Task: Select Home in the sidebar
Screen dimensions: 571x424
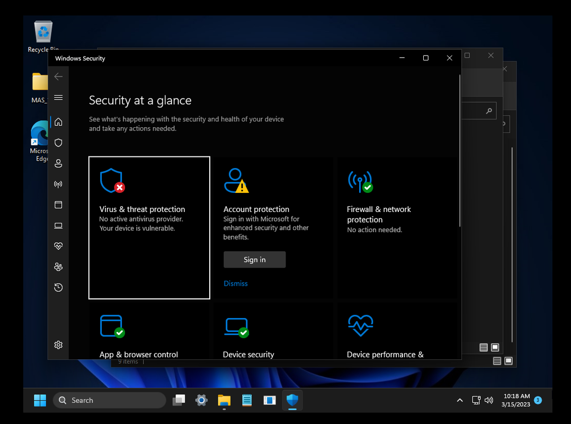Action: tap(58, 122)
